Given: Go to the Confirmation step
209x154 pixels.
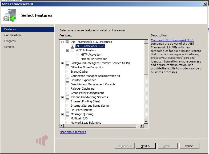Looking at the screenshot, I should (x=12, y=35).
